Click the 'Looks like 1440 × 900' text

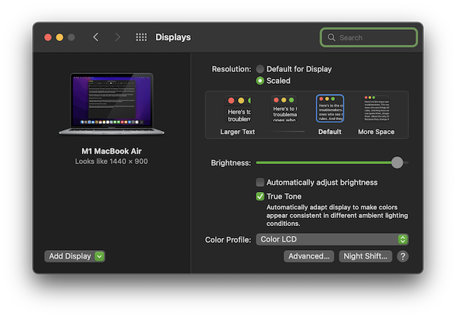click(x=111, y=161)
